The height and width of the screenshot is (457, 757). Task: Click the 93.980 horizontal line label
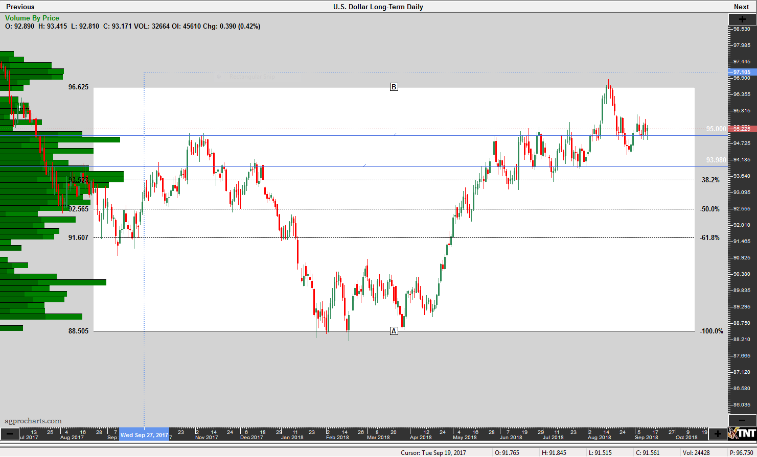point(716,160)
